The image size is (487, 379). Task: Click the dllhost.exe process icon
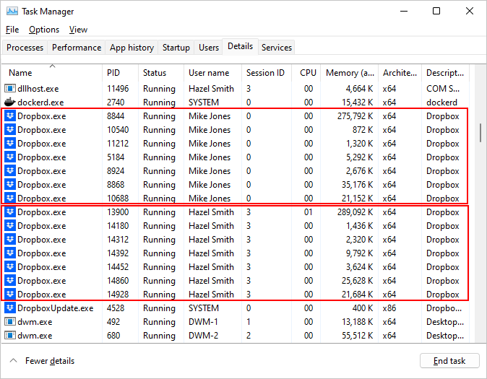tap(10, 89)
